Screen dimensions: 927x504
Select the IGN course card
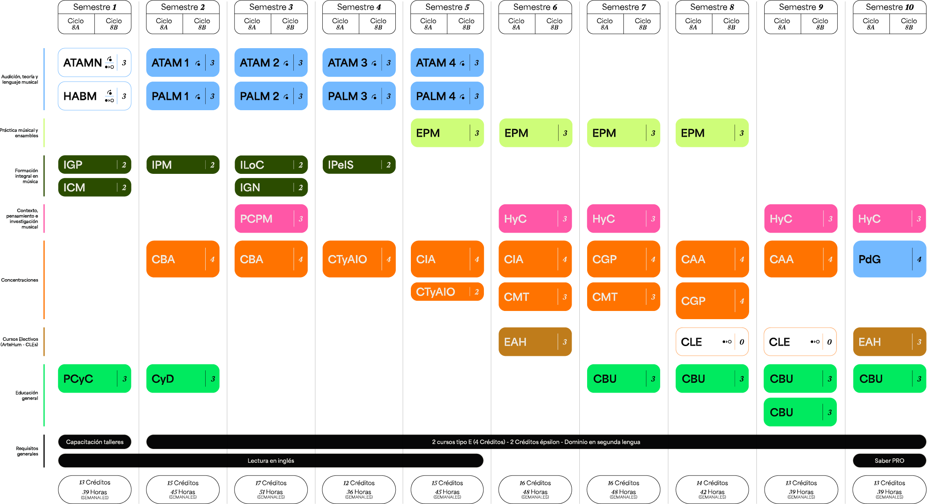271,187
